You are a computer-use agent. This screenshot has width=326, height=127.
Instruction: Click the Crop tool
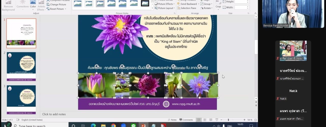pyautogui.click(x=218, y=5)
